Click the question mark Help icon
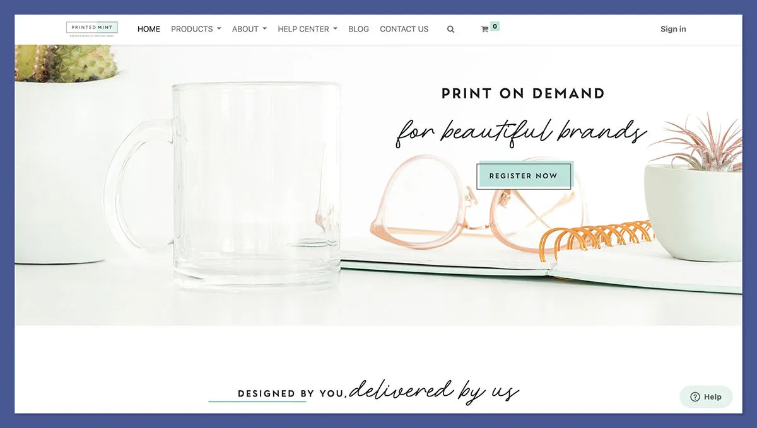This screenshot has height=428, width=757. [695, 396]
